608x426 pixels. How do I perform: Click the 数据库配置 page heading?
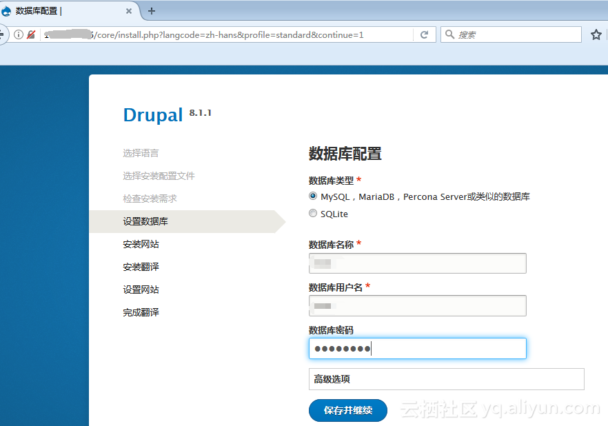pyautogui.click(x=345, y=154)
